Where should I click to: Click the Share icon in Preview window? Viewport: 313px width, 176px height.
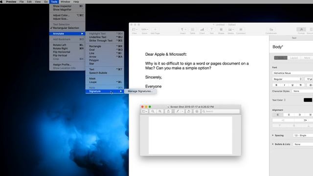(x=168, y=111)
